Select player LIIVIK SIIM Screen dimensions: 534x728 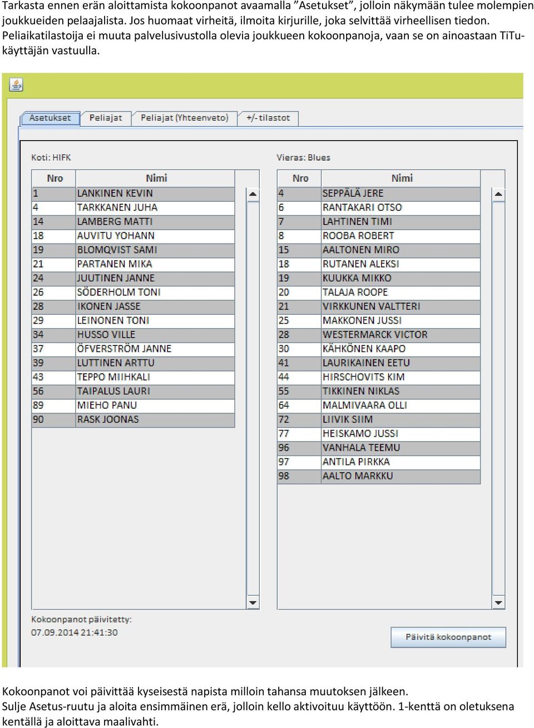(379, 420)
